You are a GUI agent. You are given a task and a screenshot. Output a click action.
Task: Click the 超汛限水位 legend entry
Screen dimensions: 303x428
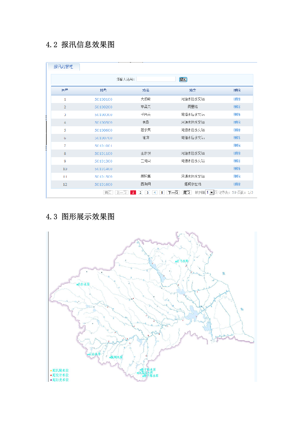click(x=60, y=370)
